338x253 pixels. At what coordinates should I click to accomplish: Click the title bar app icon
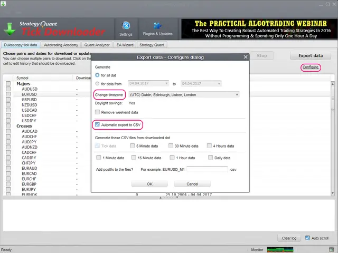3,4
